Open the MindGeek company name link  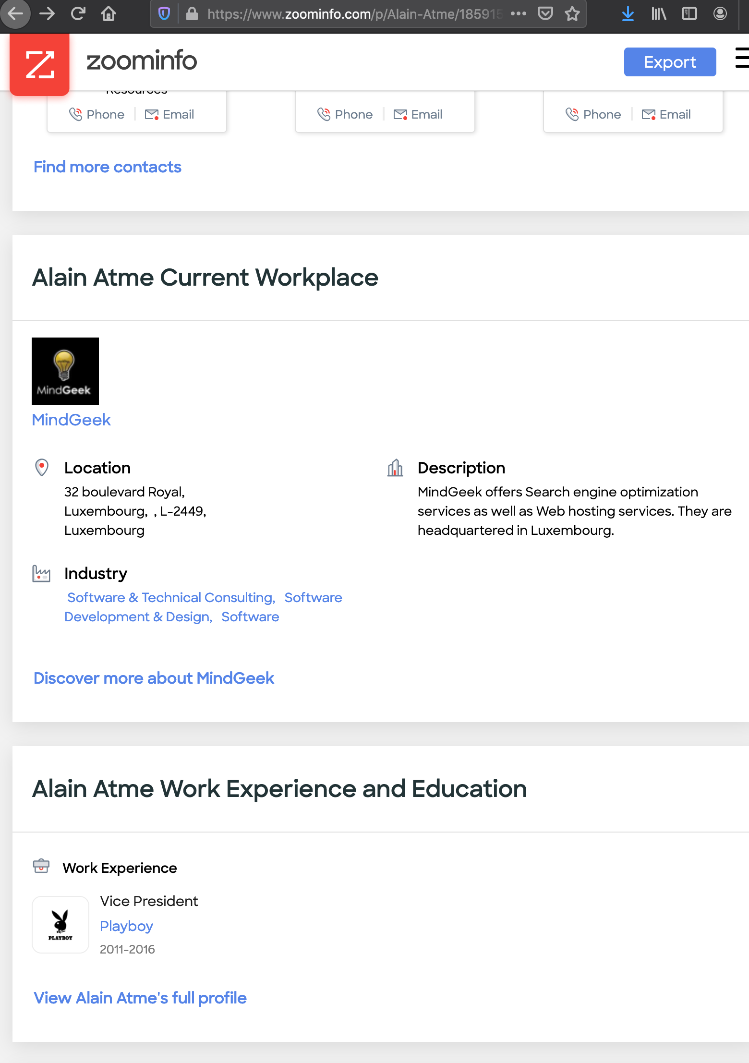[72, 420]
